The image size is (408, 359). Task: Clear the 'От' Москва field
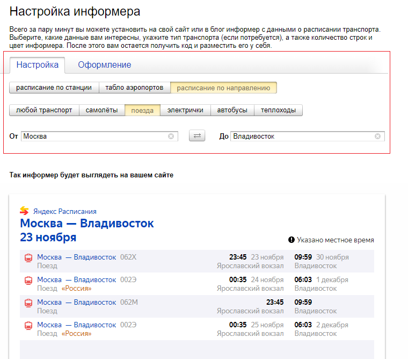tap(171, 137)
